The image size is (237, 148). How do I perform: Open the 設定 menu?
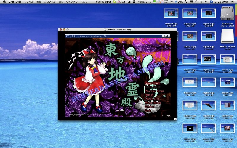(x=61, y=2)
